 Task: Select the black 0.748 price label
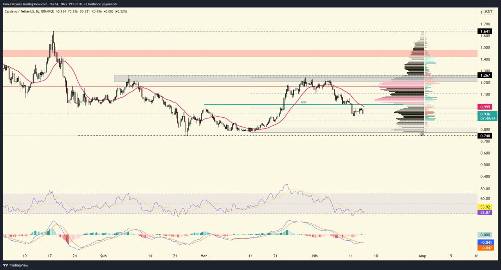(485, 136)
